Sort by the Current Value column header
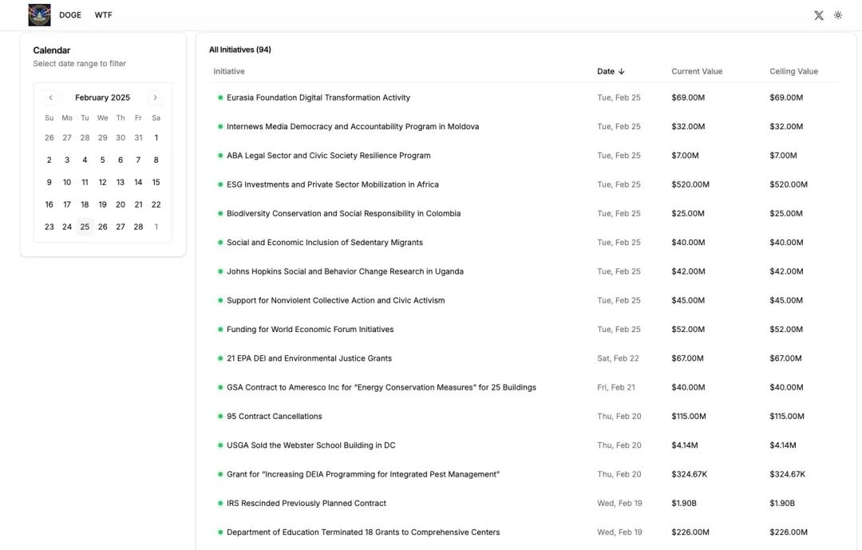The width and height of the screenshot is (862, 550). pyautogui.click(x=697, y=72)
